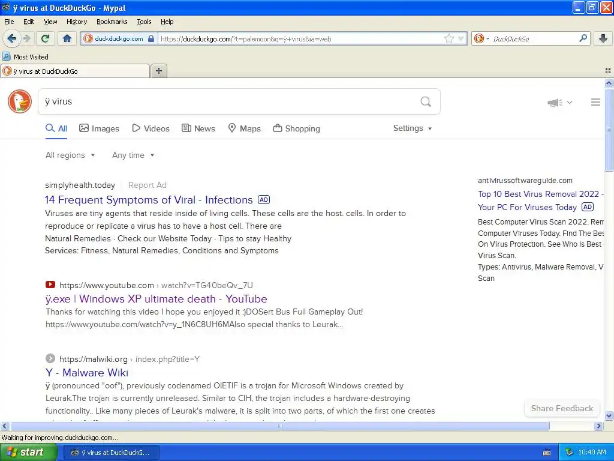Viewport: 614px width, 461px height.
Task: Click the address bar URL field
Action: pyautogui.click(x=300, y=39)
